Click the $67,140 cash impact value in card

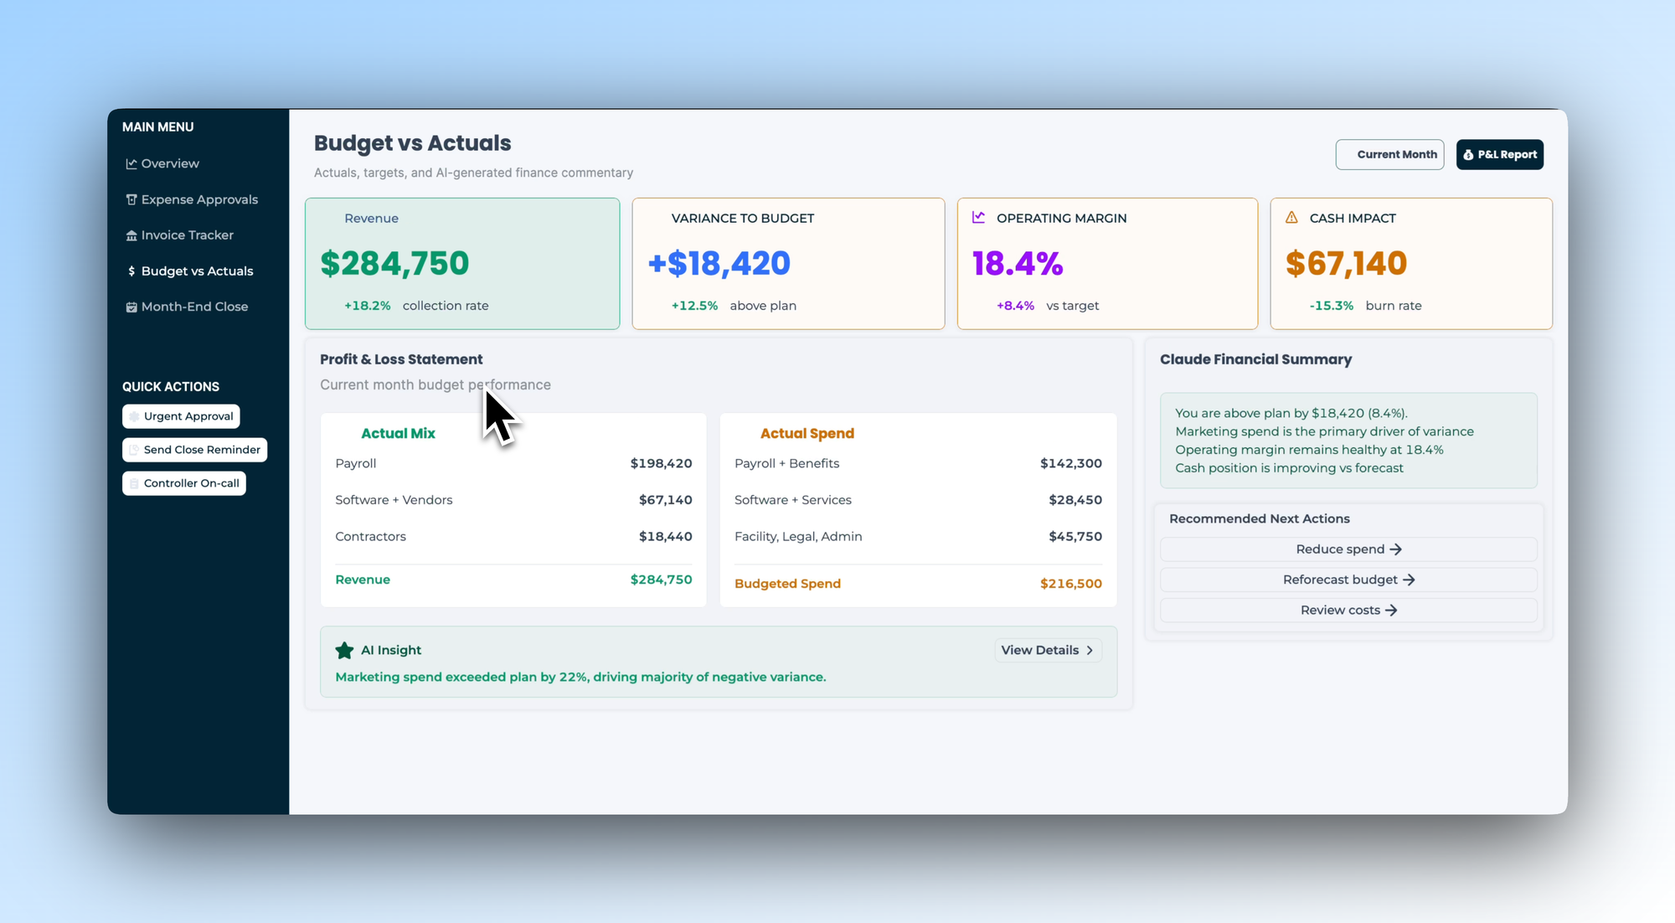point(1346,264)
